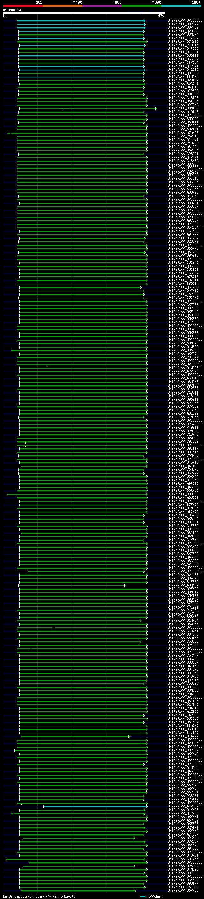Open hit UniRef100_B8PHR7
The width and height of the screenshot is (204, 899).
183,25
